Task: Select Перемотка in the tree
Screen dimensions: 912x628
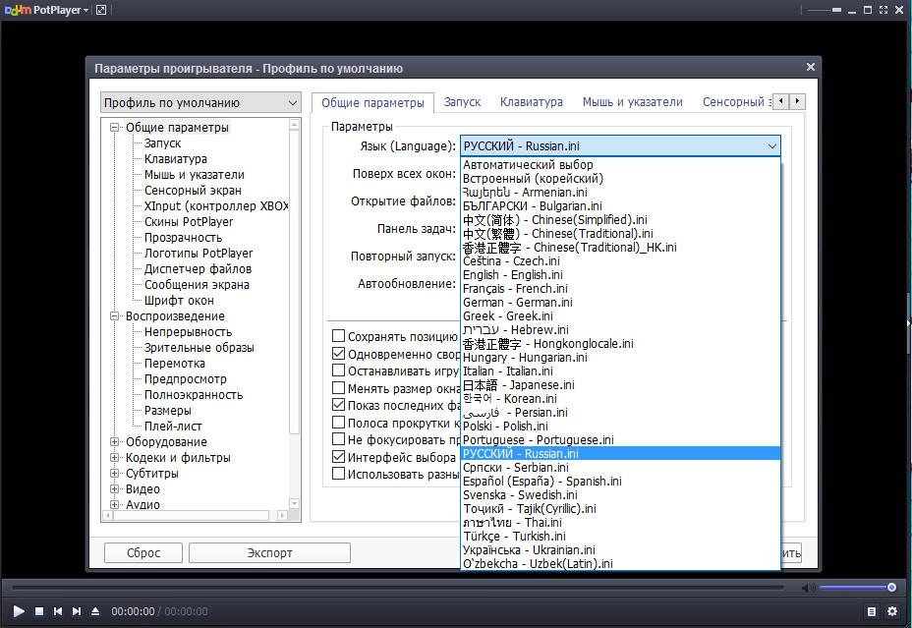Action: [x=175, y=364]
